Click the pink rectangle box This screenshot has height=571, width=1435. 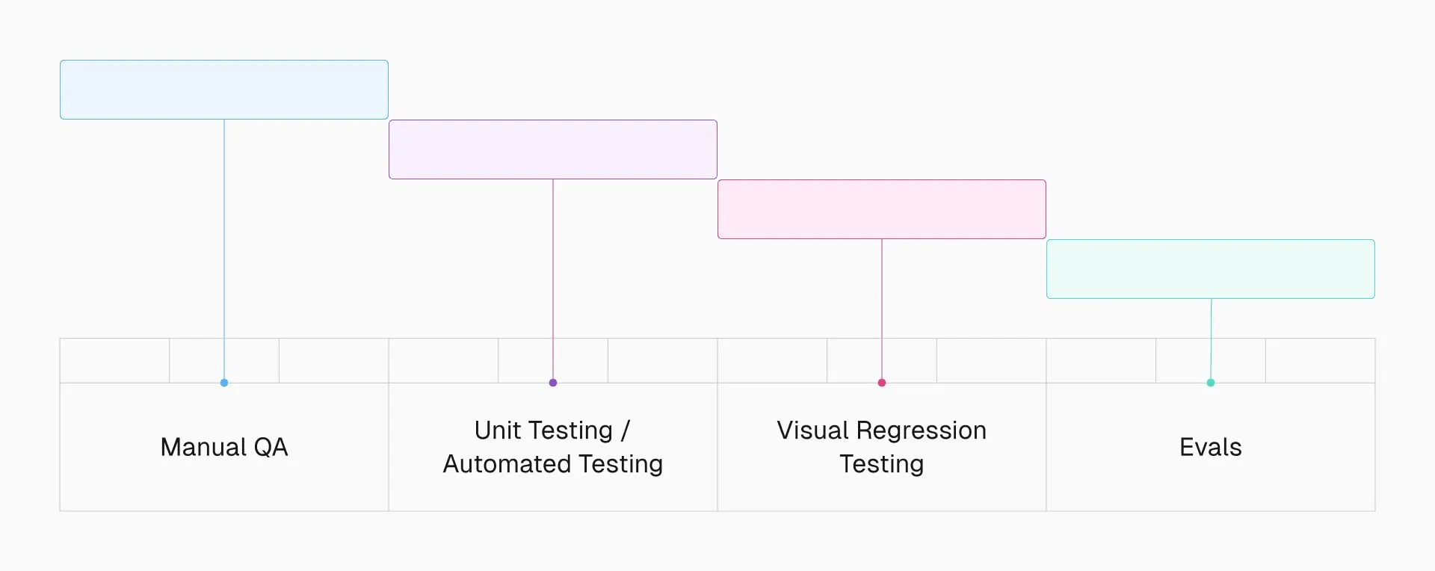(x=882, y=209)
